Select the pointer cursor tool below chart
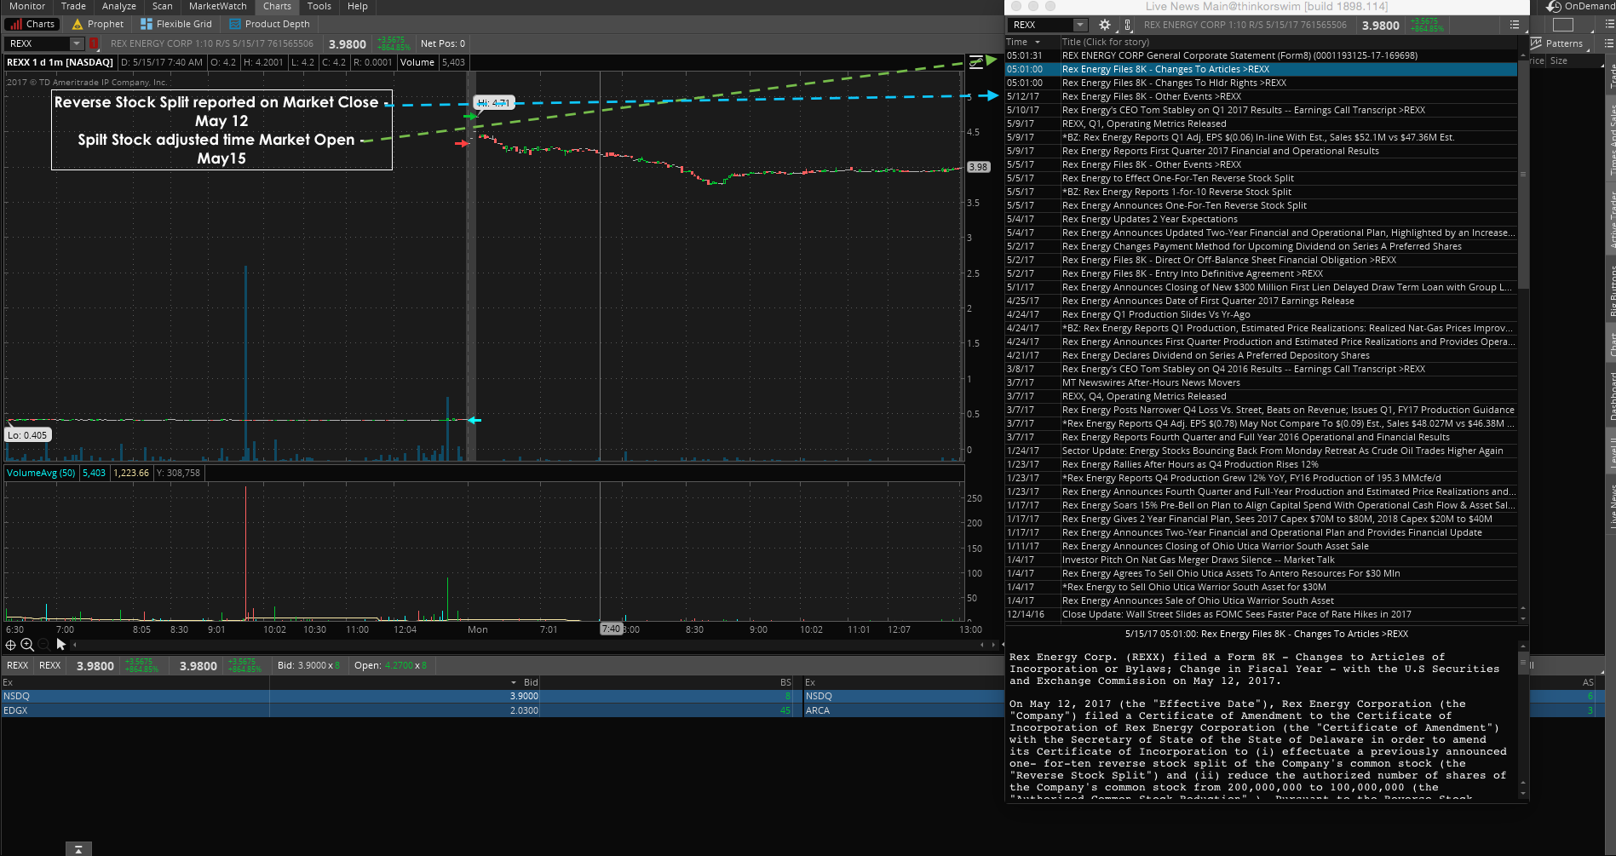The width and height of the screenshot is (1616, 856). pyautogui.click(x=60, y=645)
